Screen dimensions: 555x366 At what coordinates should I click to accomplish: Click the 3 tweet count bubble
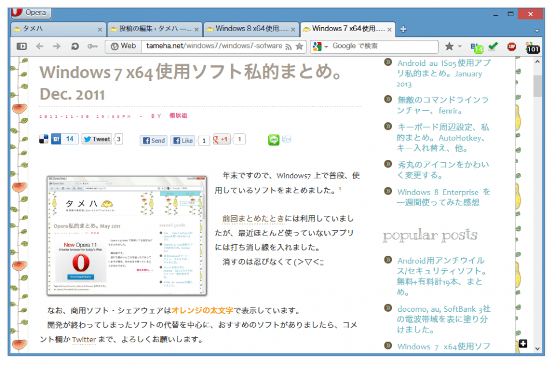pos(119,139)
